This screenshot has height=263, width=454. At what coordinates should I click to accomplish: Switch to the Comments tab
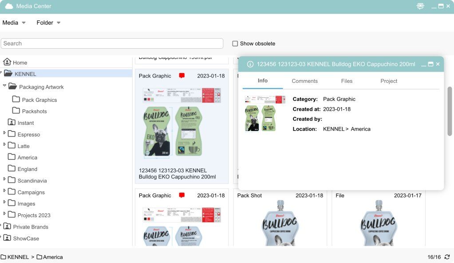pyautogui.click(x=304, y=81)
